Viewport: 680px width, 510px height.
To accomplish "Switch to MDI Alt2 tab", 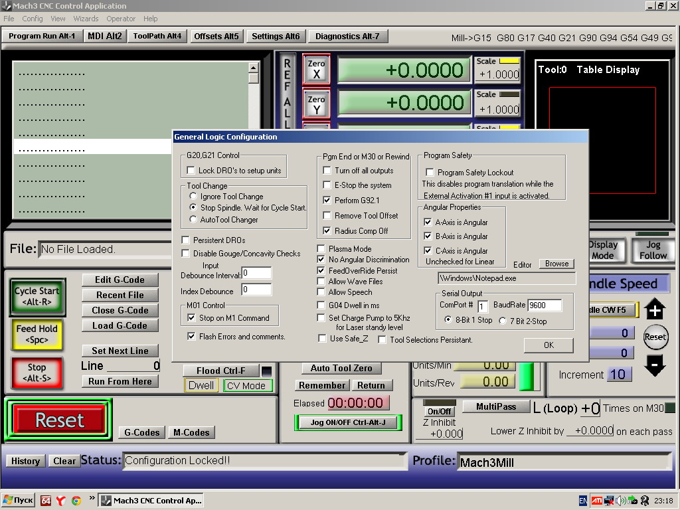I will (104, 36).
